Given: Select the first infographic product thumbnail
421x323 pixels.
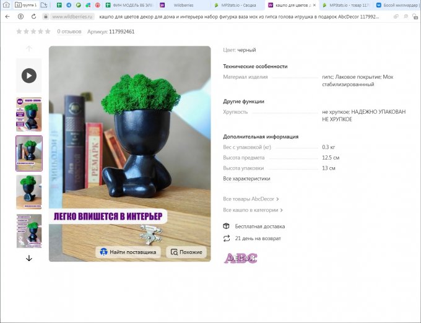Looking at the screenshot, I should (x=29, y=114).
